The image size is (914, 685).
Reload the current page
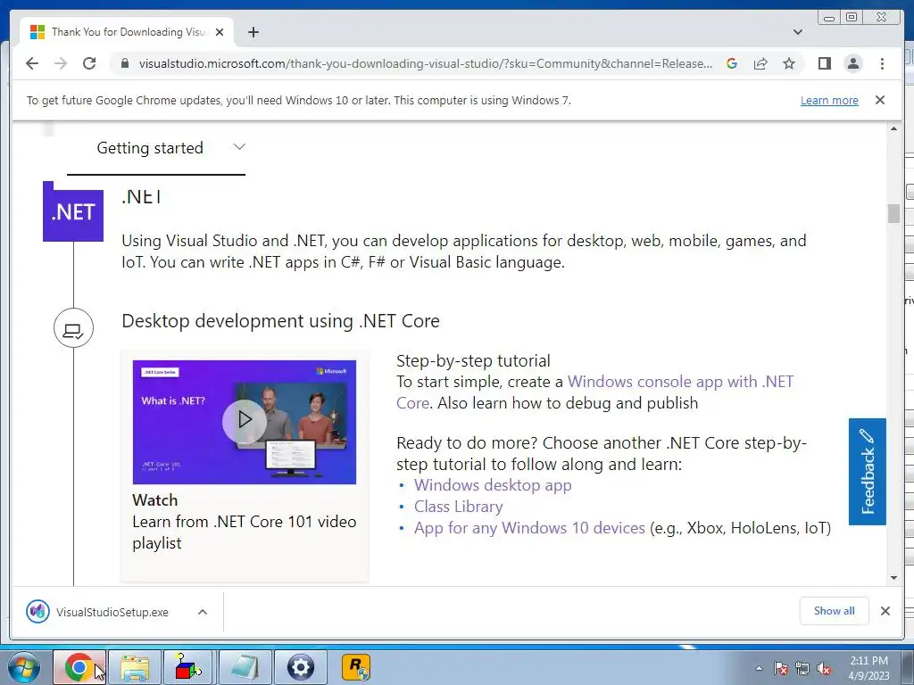(89, 63)
